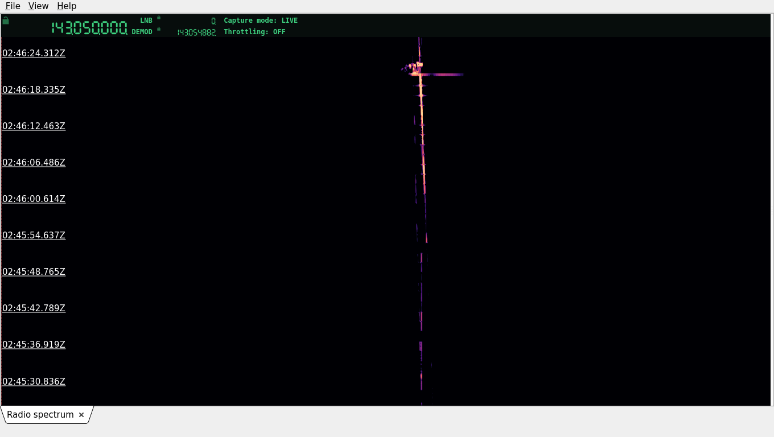Image resolution: width=774 pixels, height=437 pixels.
Task: Open the View menu
Action: (38, 6)
